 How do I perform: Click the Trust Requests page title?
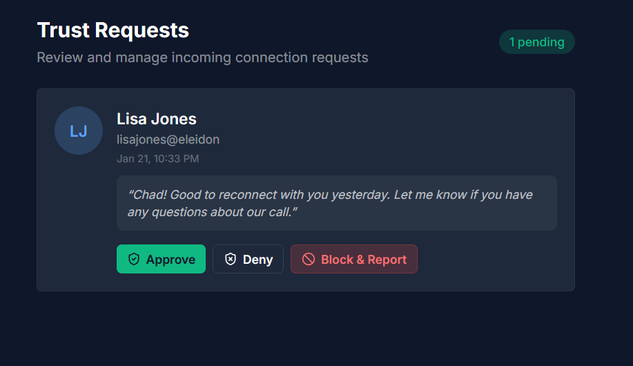[x=113, y=30]
